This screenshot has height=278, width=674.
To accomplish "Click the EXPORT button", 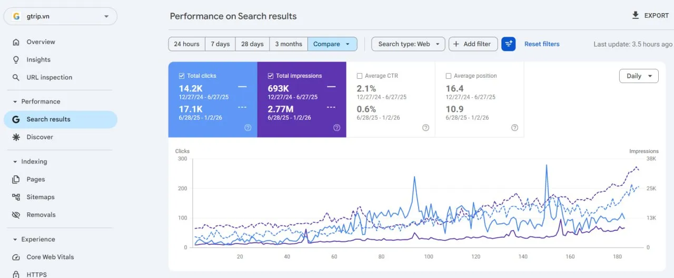I will click(650, 16).
